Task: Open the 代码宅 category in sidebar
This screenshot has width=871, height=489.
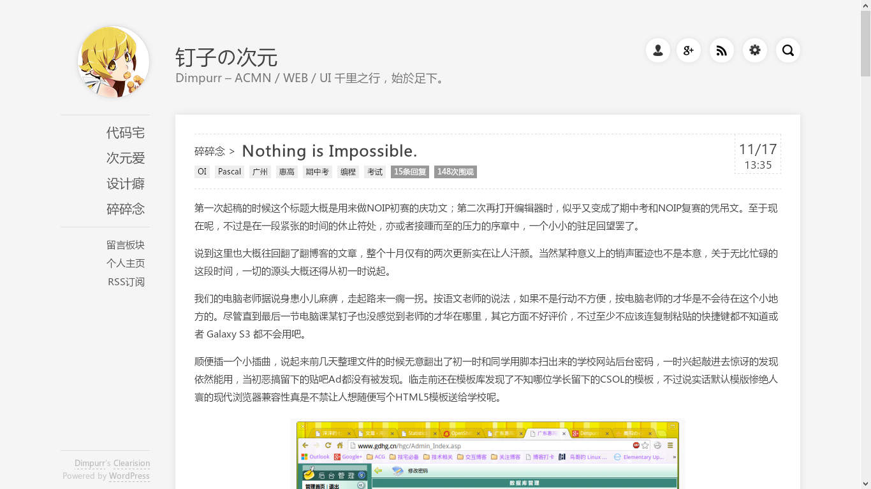Action: (125, 132)
